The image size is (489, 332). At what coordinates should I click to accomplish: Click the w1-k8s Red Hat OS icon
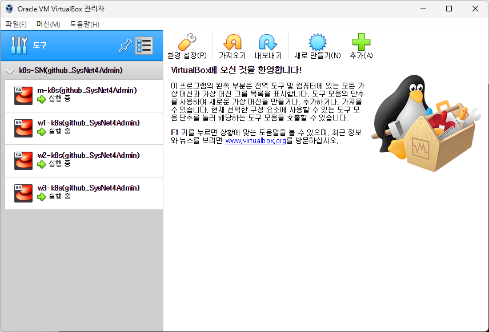[23, 128]
